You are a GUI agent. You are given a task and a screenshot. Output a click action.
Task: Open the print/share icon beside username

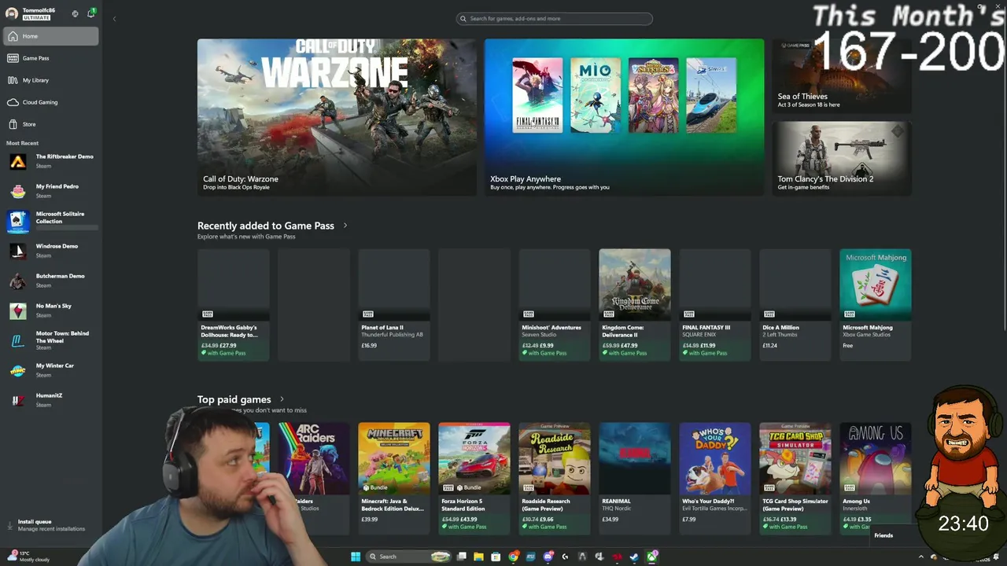coord(76,13)
